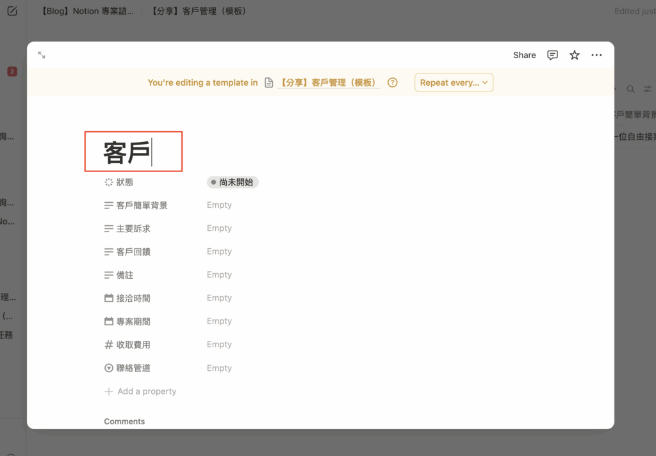Click the Share button
This screenshot has height=456, width=656.
coord(524,55)
